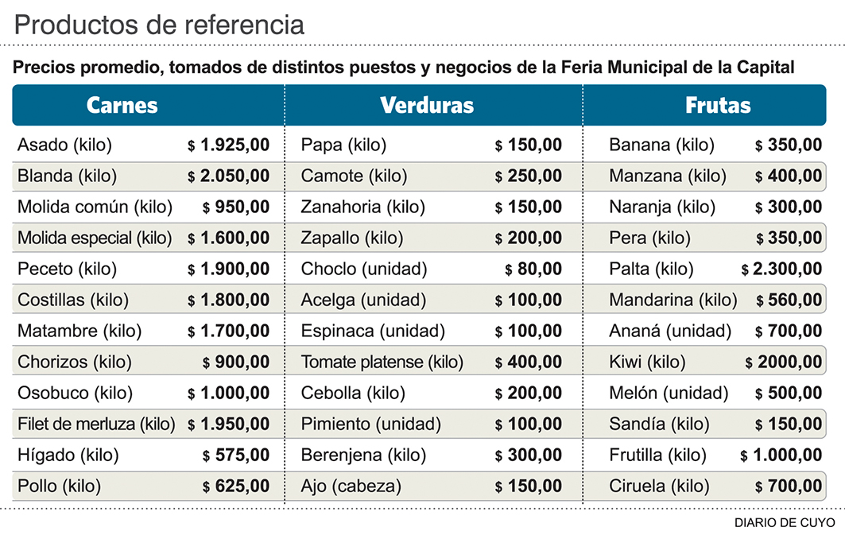Click the Verduras column header
Image resolution: width=845 pixels, height=535 pixels.
pyautogui.click(x=427, y=106)
